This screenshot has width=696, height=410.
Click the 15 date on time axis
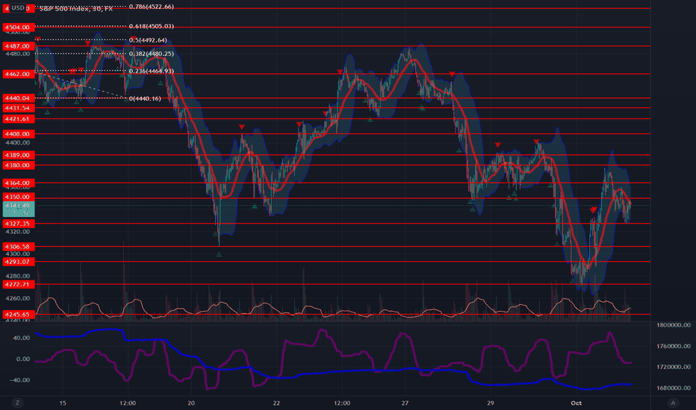[63, 403]
